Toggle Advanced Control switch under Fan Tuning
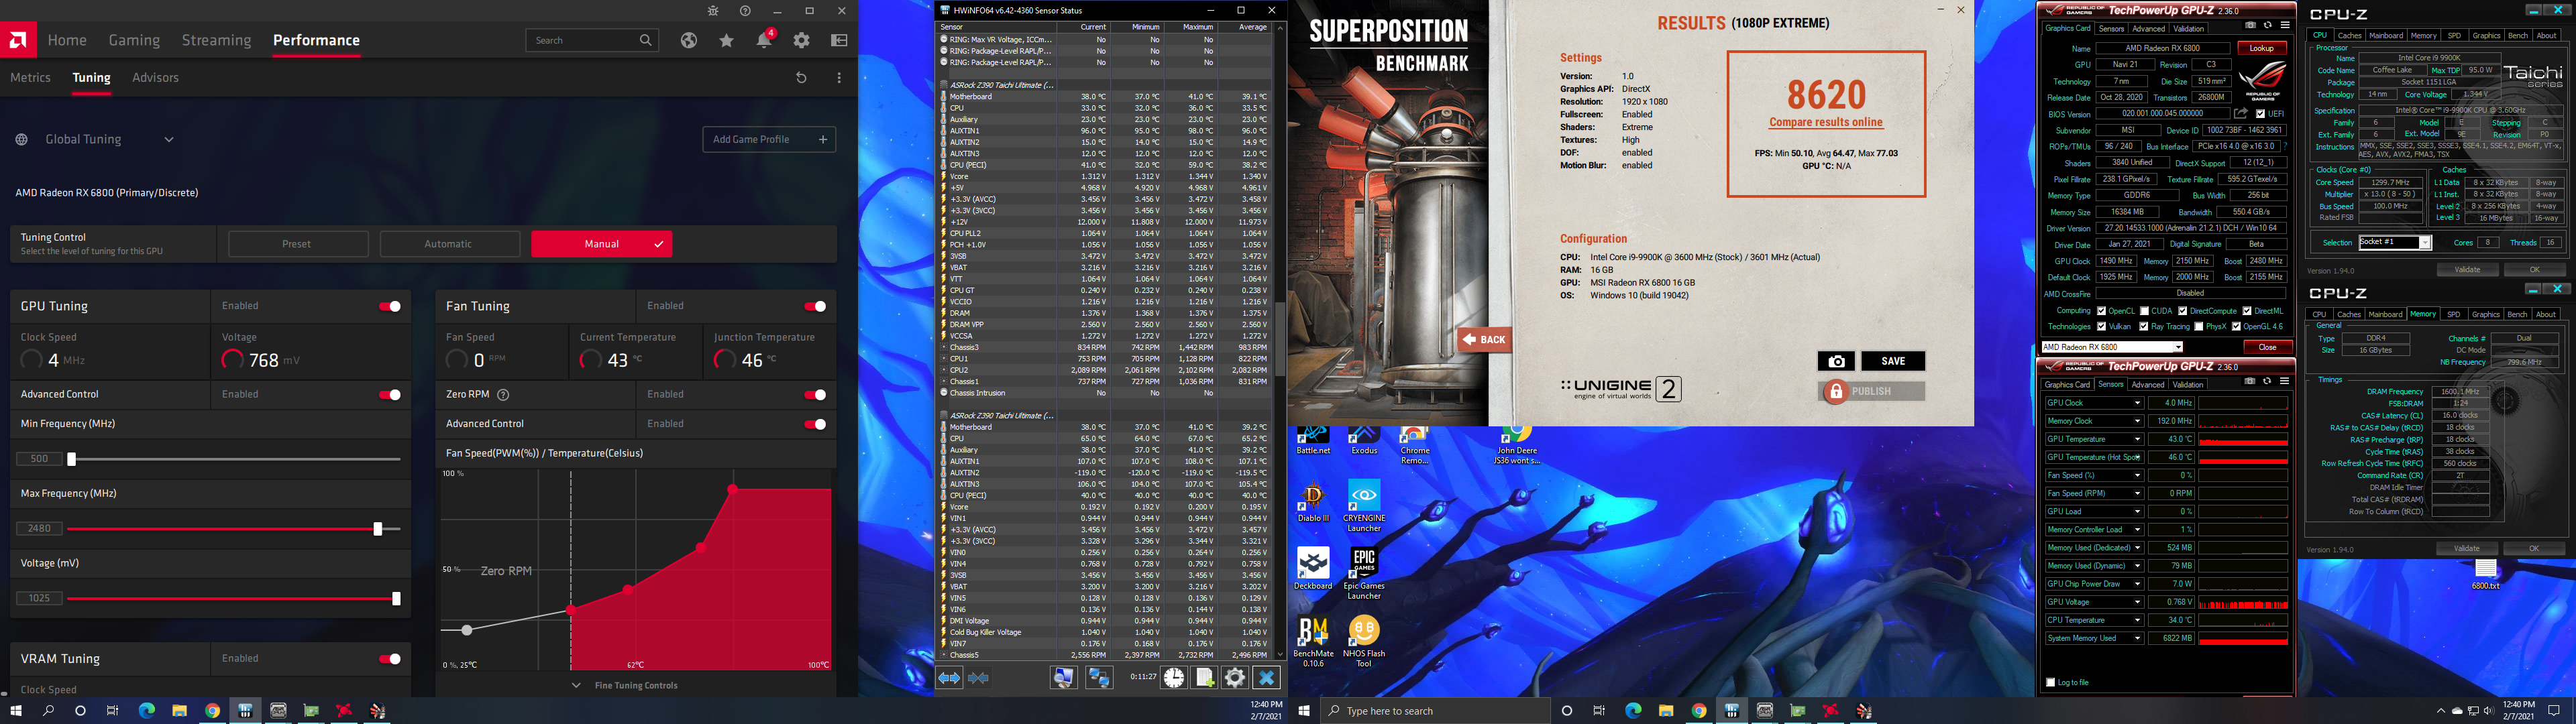This screenshot has width=2576, height=724. point(815,424)
